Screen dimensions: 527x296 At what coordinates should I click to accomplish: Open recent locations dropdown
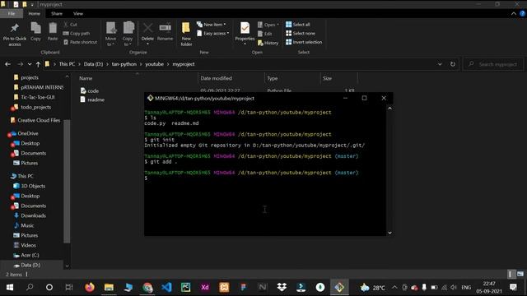click(30, 64)
